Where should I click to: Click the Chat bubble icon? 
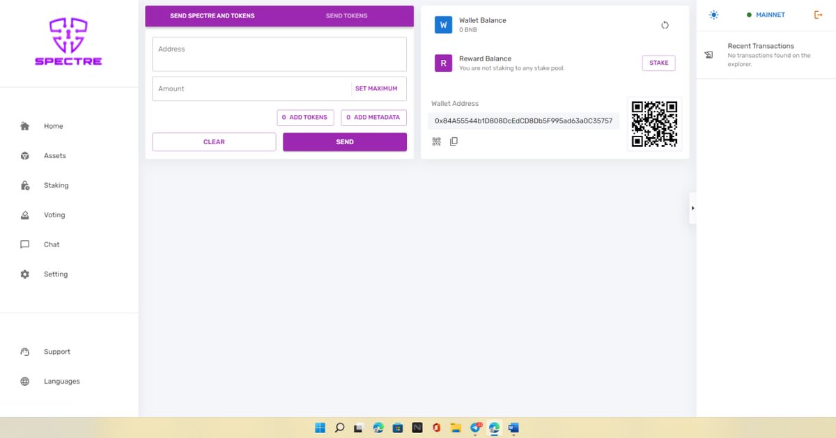(25, 244)
